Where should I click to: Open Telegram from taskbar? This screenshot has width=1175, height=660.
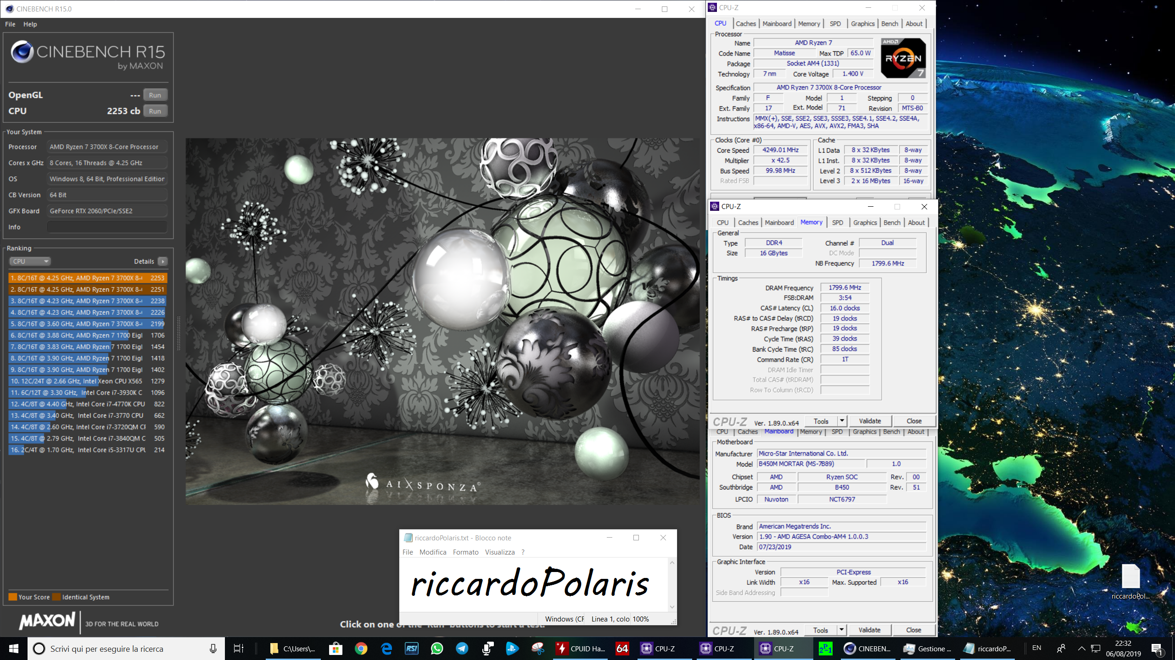(x=462, y=649)
